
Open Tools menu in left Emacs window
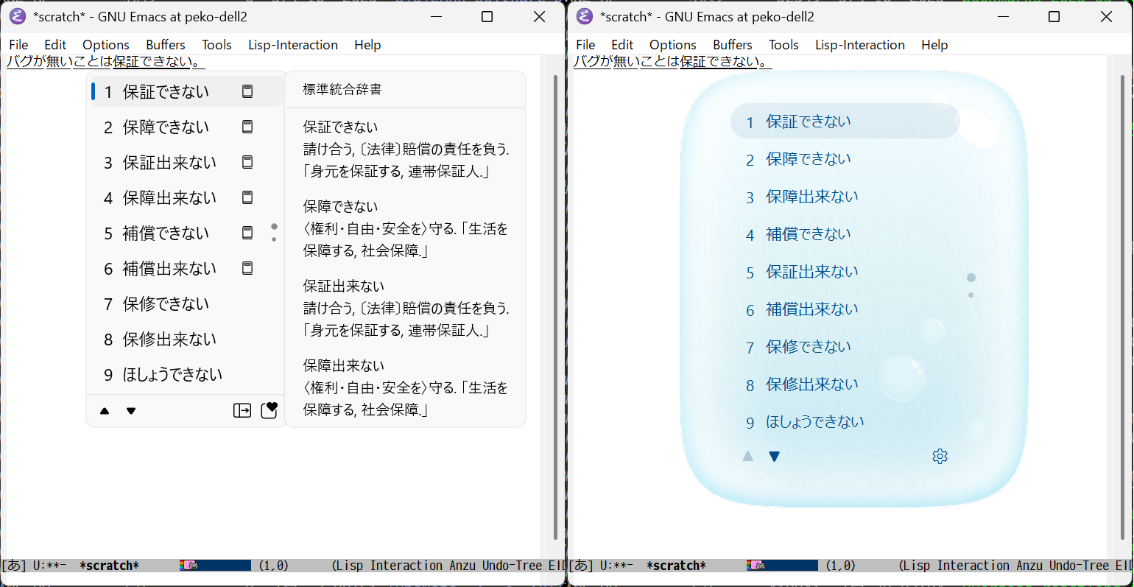[x=216, y=45]
